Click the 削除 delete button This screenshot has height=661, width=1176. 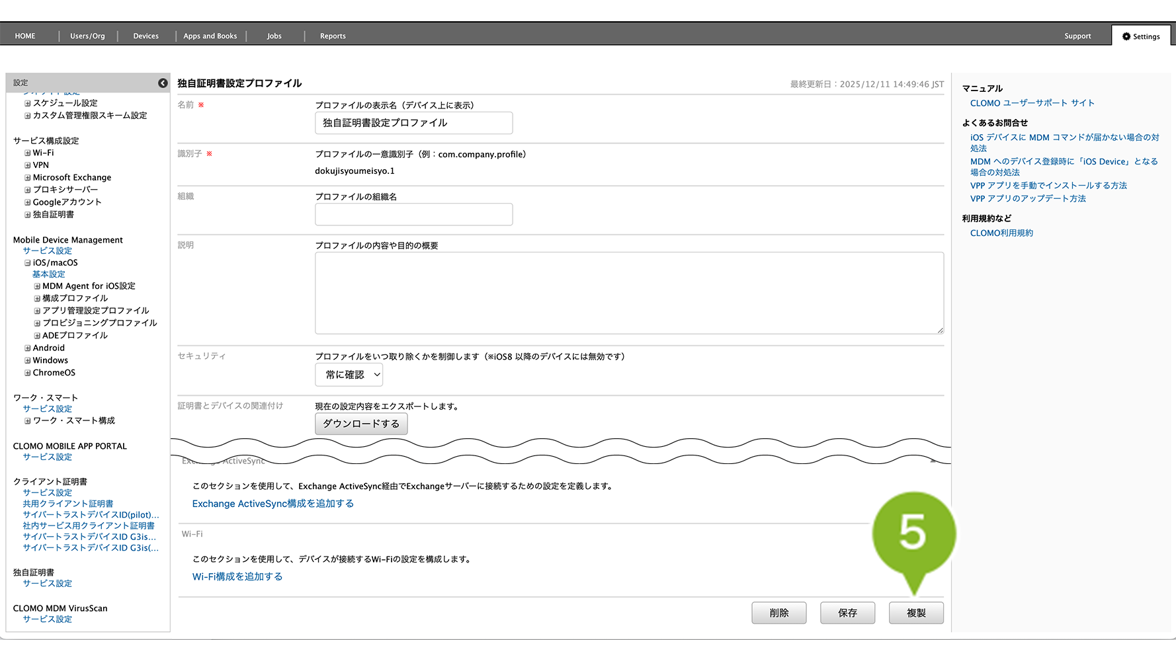point(778,613)
